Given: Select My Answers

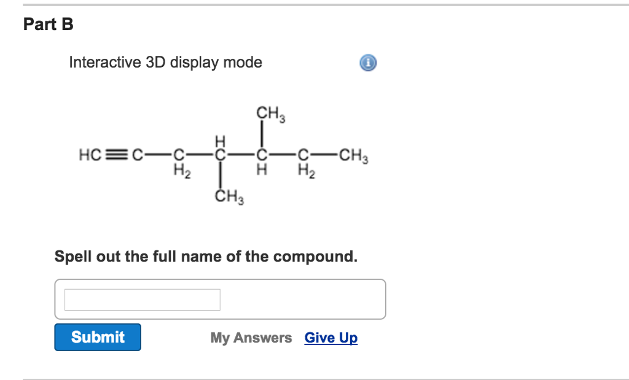Looking at the screenshot, I should (250, 337).
